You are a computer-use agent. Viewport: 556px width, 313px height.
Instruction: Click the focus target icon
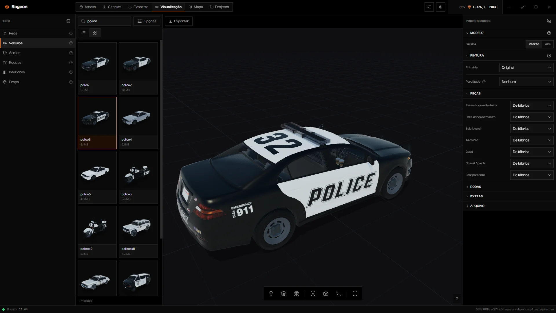point(313,294)
